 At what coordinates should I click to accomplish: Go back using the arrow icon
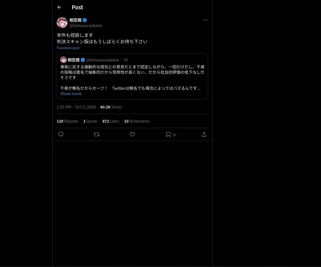point(59,7)
